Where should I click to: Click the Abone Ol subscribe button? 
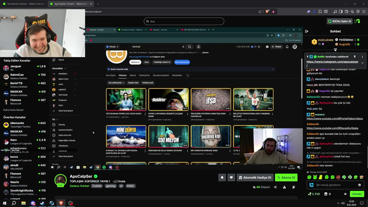[x=286, y=178]
